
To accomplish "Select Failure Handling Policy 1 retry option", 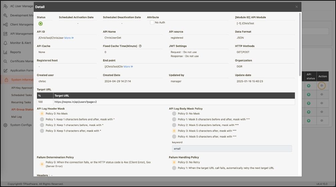I will pyautogui.click(x=174, y=168).
